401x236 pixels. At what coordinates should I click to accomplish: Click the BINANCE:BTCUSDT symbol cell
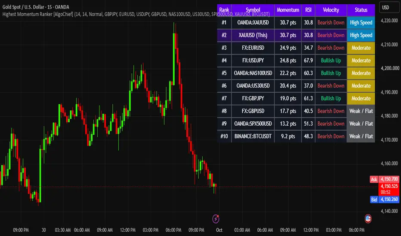(253, 136)
